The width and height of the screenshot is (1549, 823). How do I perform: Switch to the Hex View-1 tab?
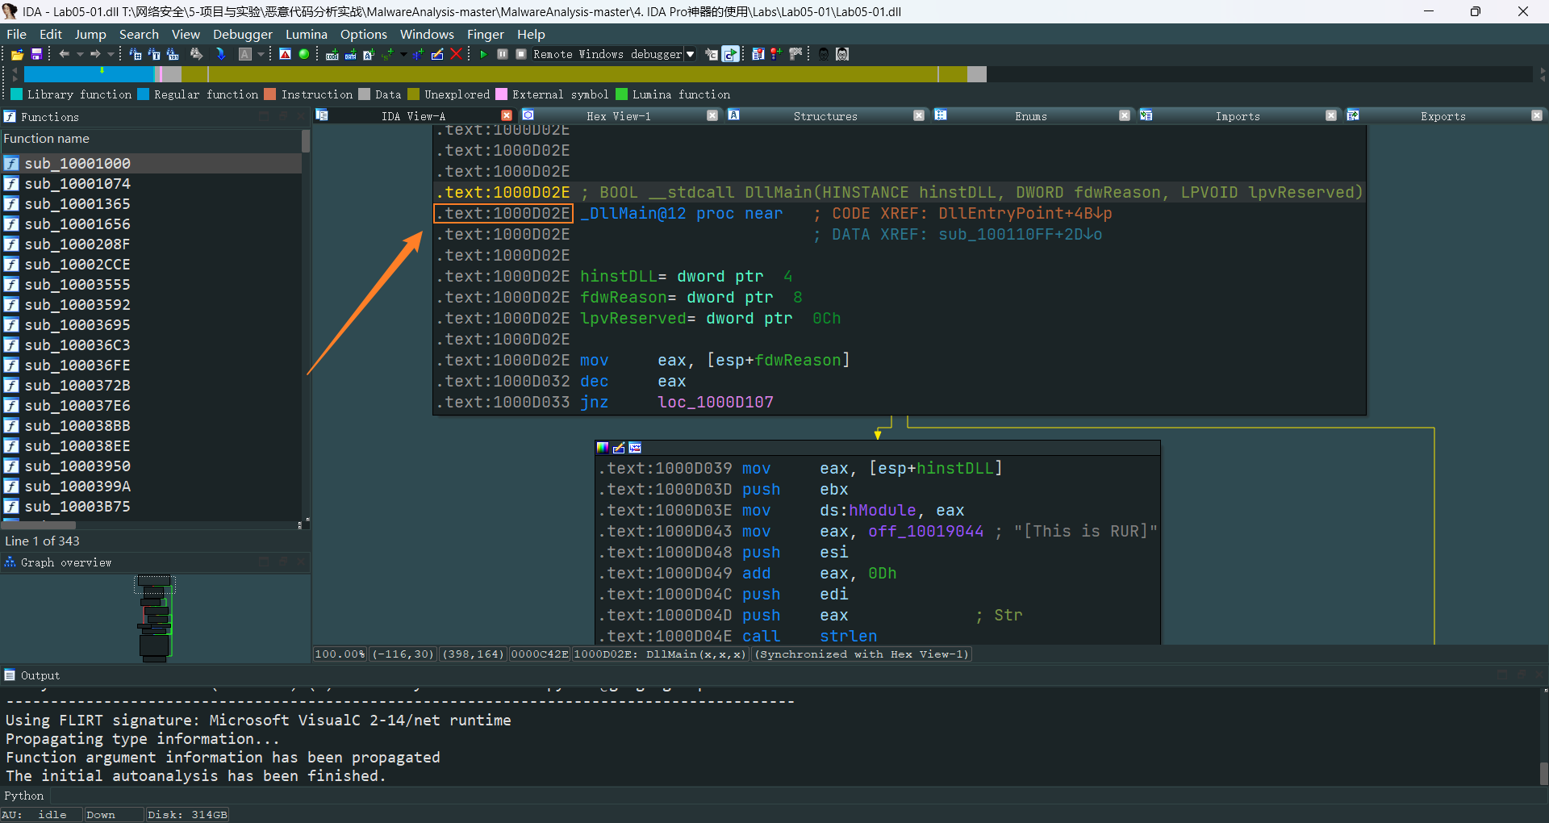[618, 116]
